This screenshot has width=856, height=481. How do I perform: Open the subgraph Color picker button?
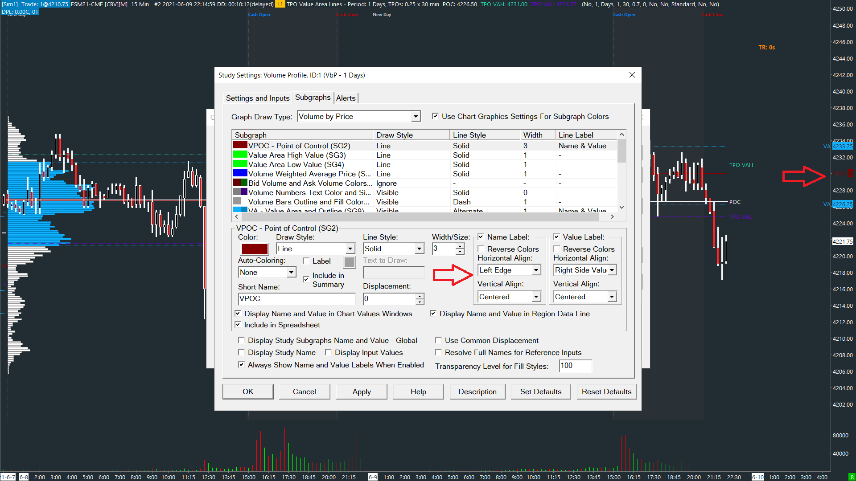(x=255, y=249)
